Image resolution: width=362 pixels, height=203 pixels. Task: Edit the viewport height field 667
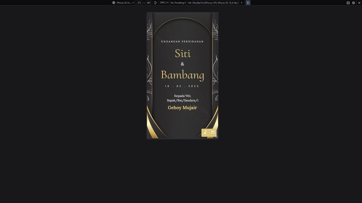149,3
